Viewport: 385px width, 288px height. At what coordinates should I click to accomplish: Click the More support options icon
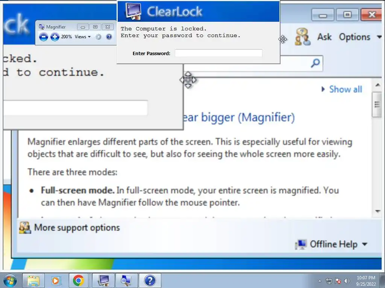(25, 228)
